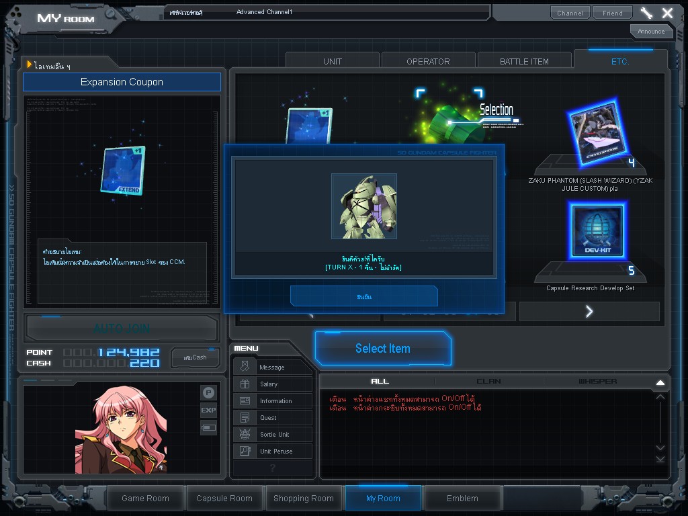Click the Message menu icon

tap(245, 367)
